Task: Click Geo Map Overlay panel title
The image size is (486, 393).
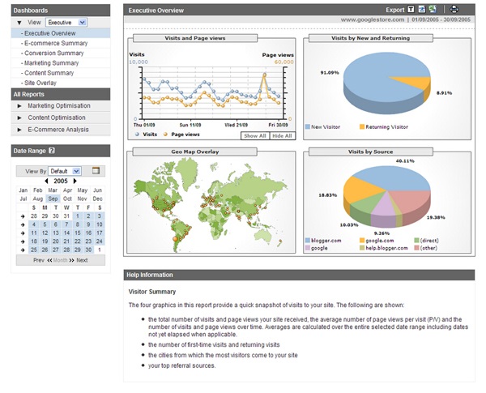Action: (195, 152)
